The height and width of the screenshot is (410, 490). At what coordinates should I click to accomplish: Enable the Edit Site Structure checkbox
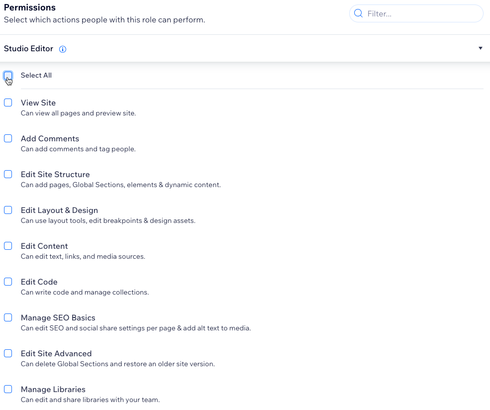click(x=8, y=175)
